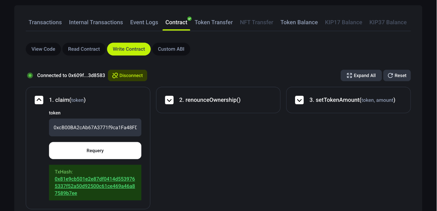
Task: Open the Event Logs tab
Action: (144, 22)
